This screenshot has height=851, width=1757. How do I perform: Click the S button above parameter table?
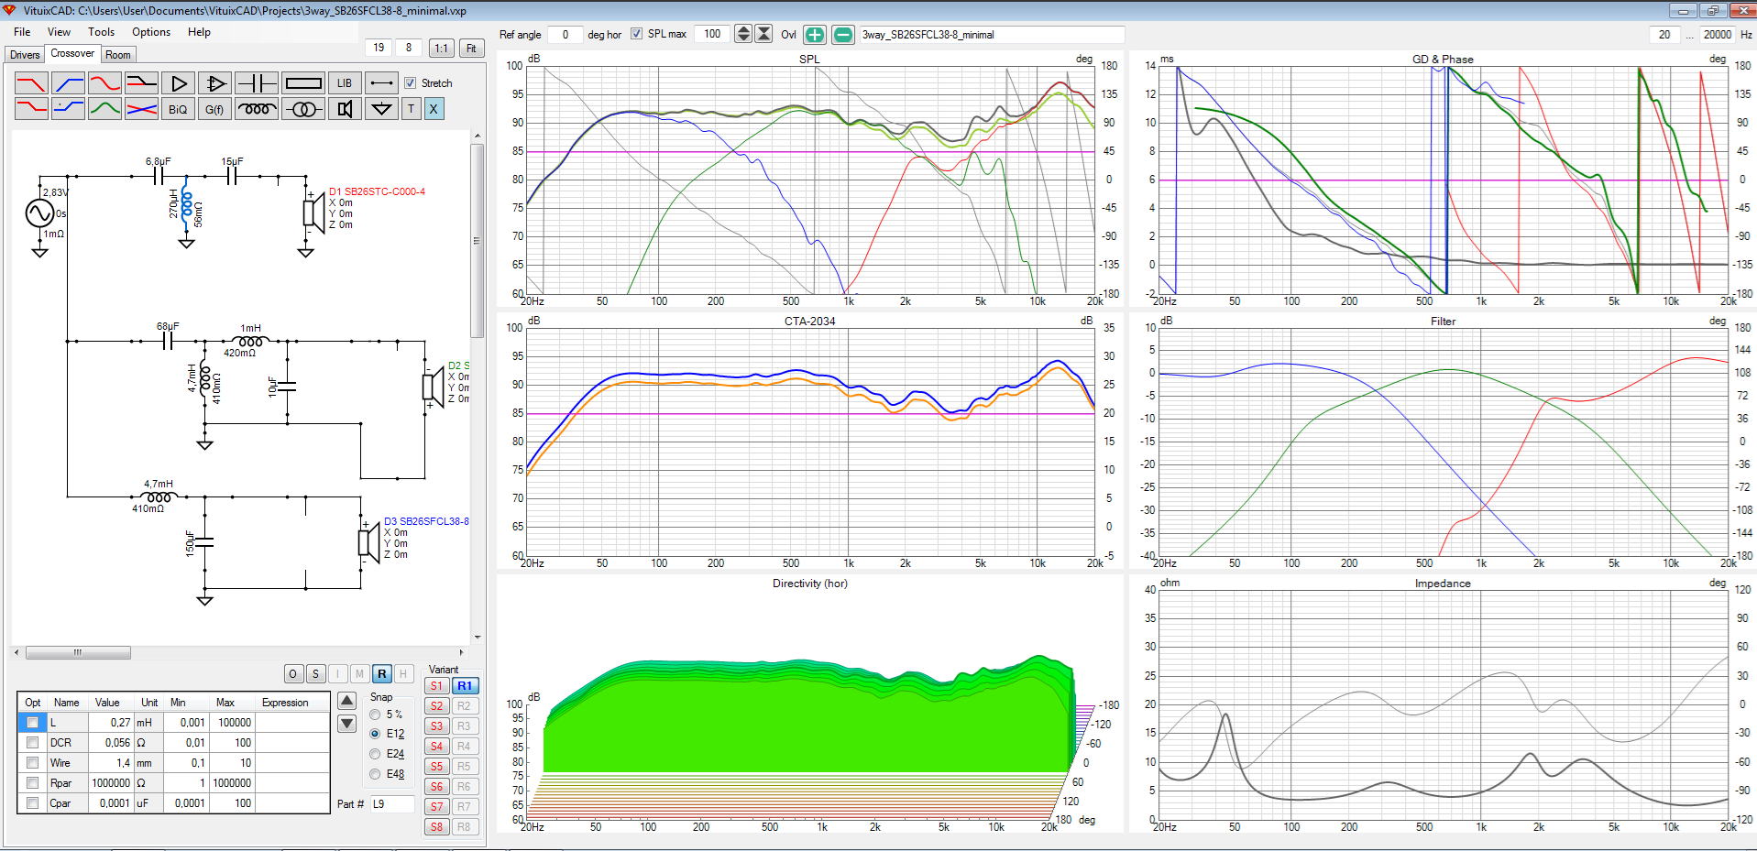click(x=315, y=674)
